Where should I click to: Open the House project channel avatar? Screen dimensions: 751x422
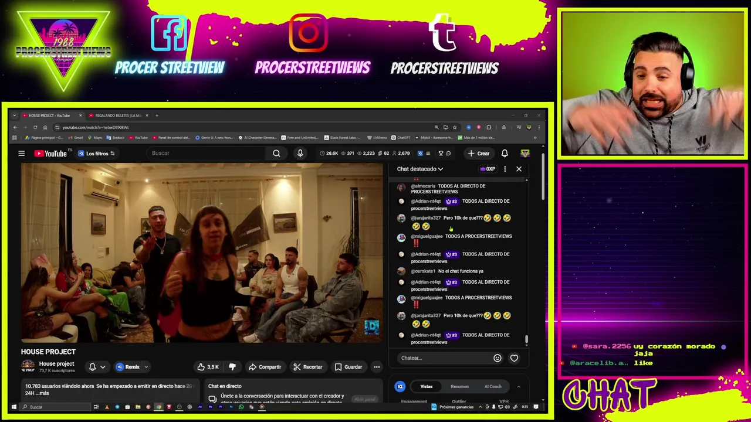click(28, 367)
